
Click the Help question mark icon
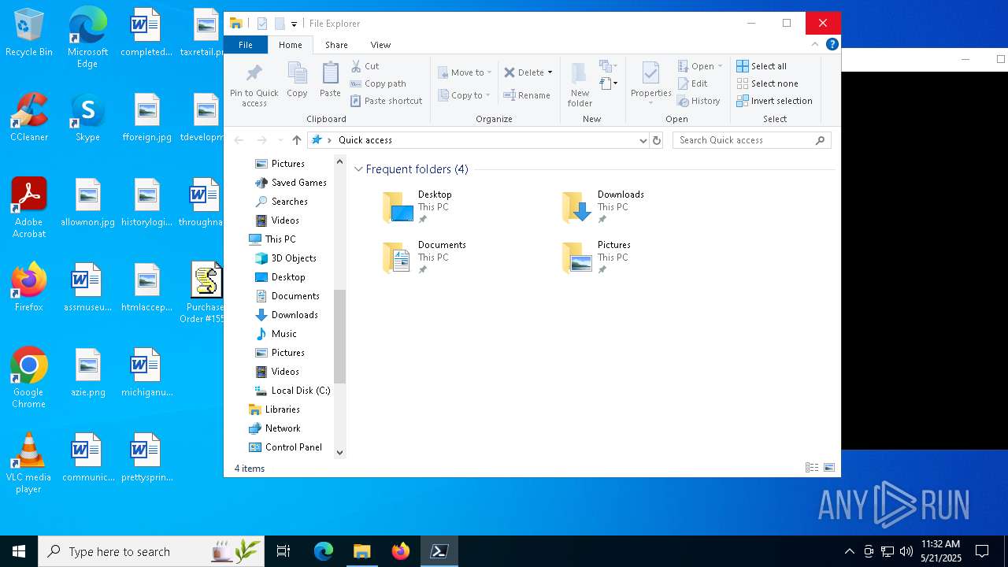click(x=832, y=45)
